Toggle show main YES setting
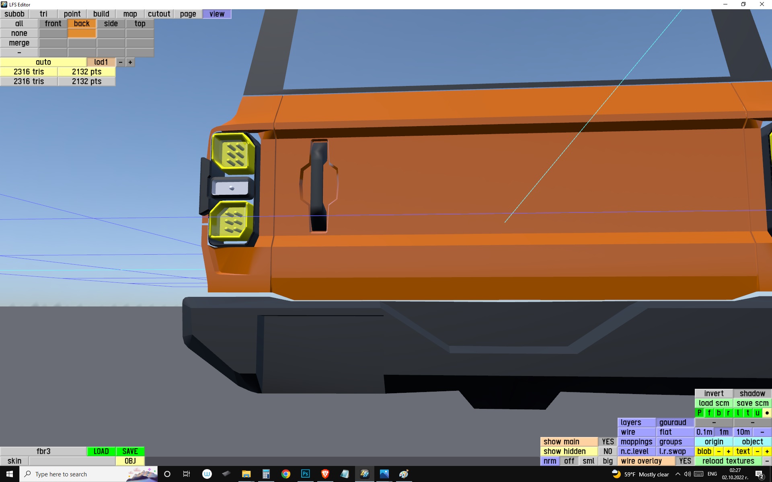Screen dimensions: 772x482 pyautogui.click(x=608, y=442)
